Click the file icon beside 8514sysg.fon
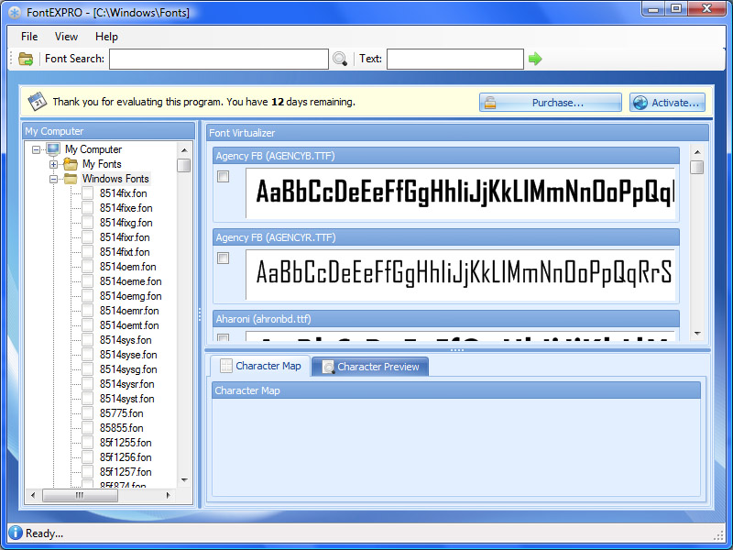The height and width of the screenshot is (550, 733). click(x=87, y=369)
